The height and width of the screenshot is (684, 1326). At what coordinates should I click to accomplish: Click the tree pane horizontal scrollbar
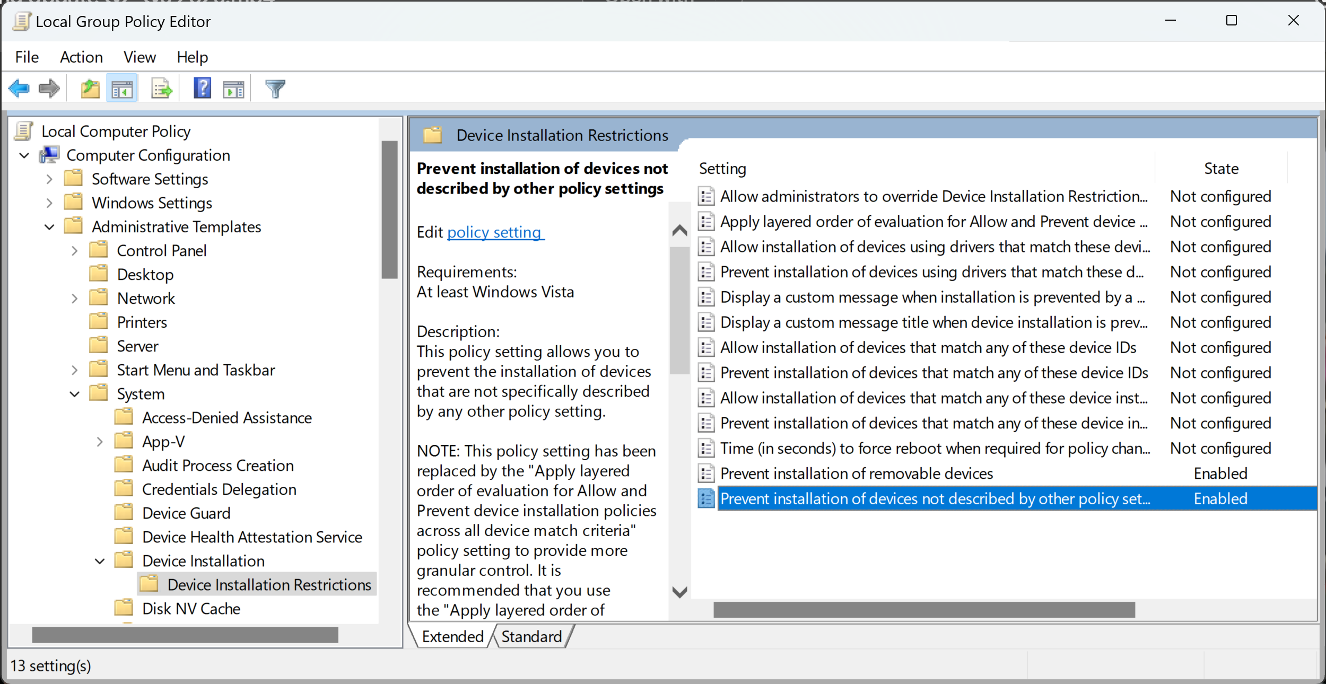(x=185, y=635)
